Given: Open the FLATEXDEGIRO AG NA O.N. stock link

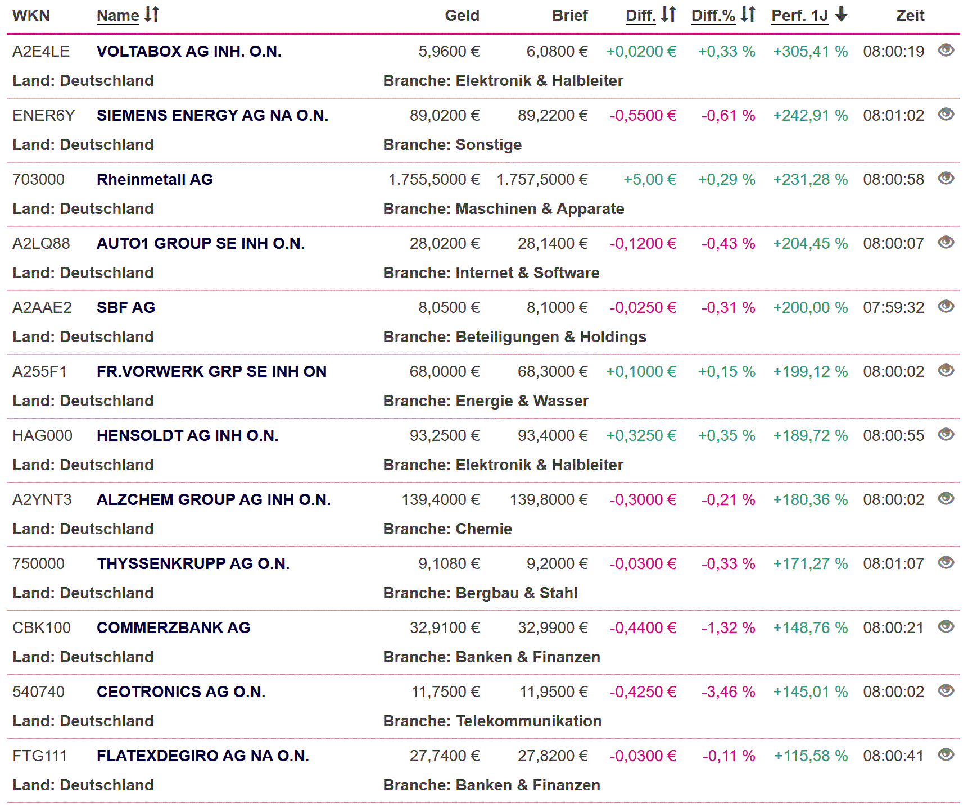Looking at the screenshot, I should point(202,756).
